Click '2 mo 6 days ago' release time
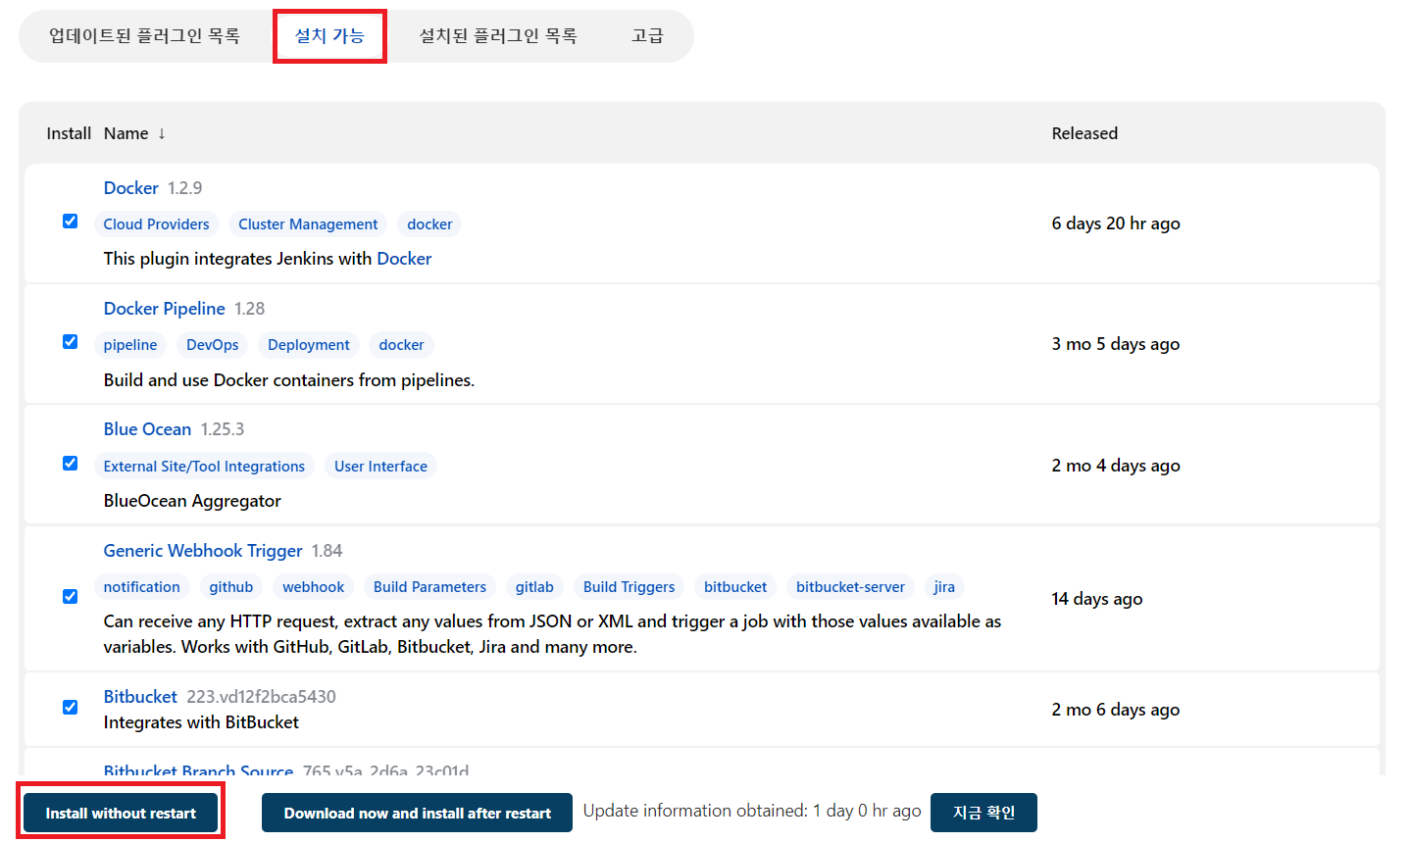1411x842 pixels. coord(1116,710)
